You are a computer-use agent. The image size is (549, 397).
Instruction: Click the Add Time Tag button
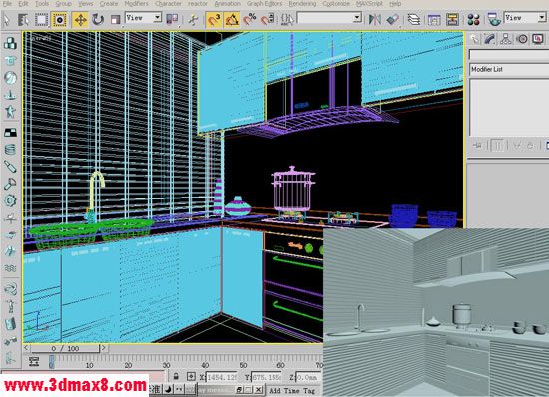[x=292, y=391]
